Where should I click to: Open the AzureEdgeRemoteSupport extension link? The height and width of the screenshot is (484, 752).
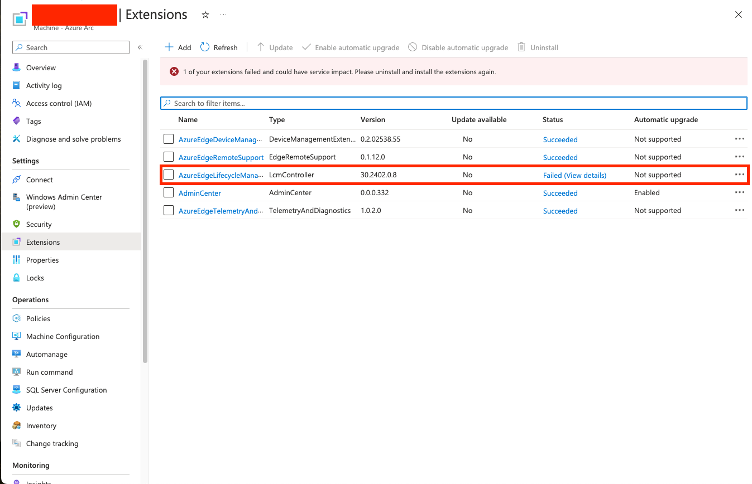click(x=221, y=157)
